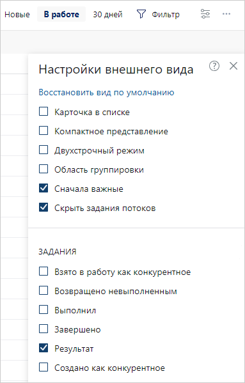Check Область группировки option
Viewport: 245px width, 383px height.
(43, 169)
